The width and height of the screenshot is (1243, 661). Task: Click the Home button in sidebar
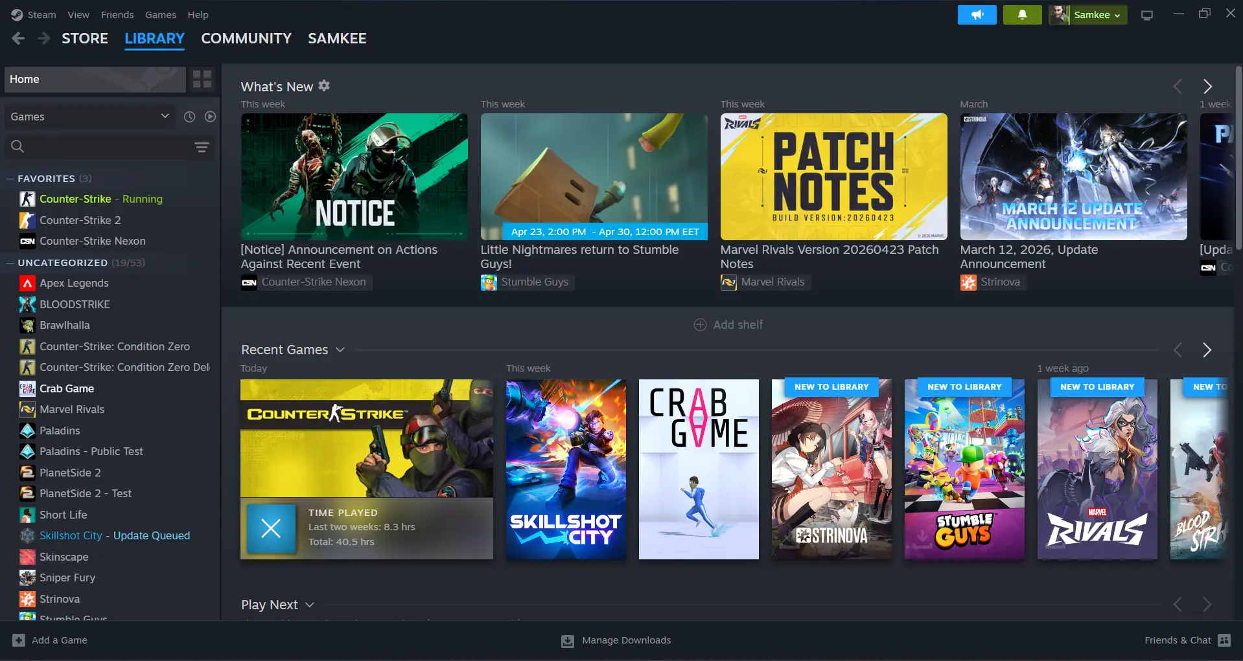pos(95,80)
